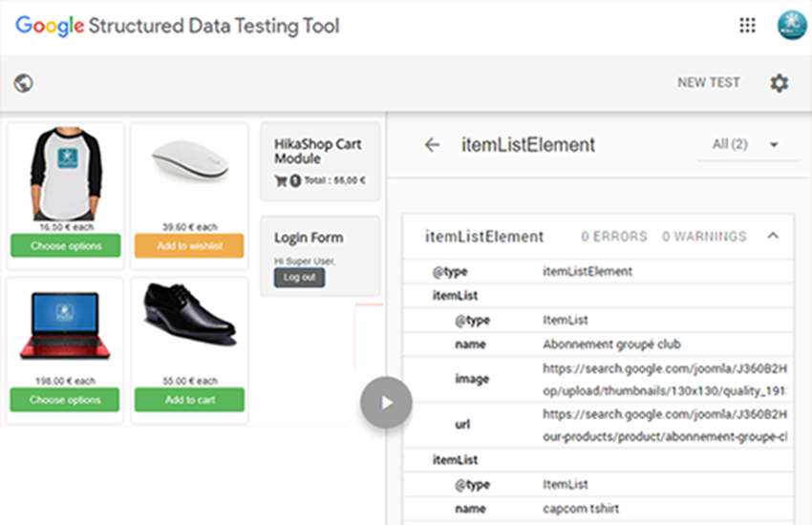812x525 pixels.
Task: Click Add to cart under the shoe
Action: click(189, 400)
